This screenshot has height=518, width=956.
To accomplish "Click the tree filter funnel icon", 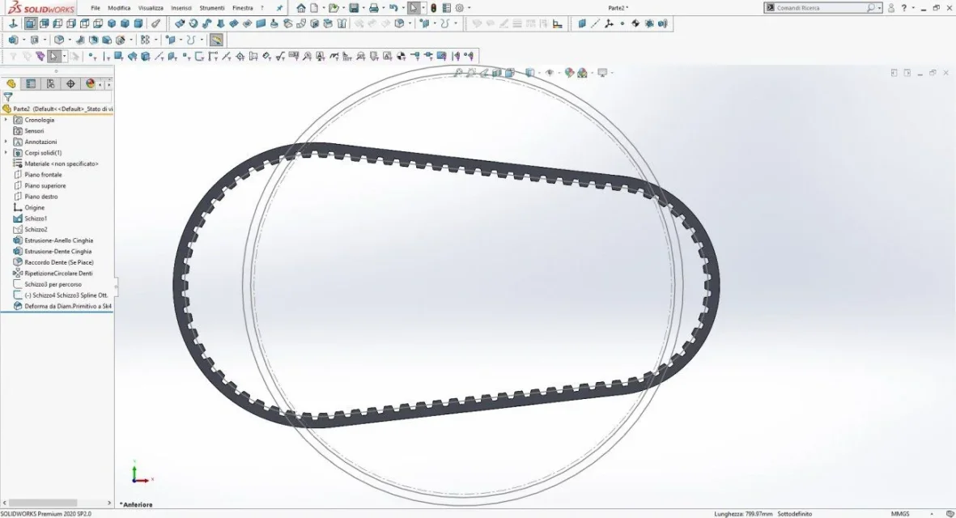I will click(8, 97).
